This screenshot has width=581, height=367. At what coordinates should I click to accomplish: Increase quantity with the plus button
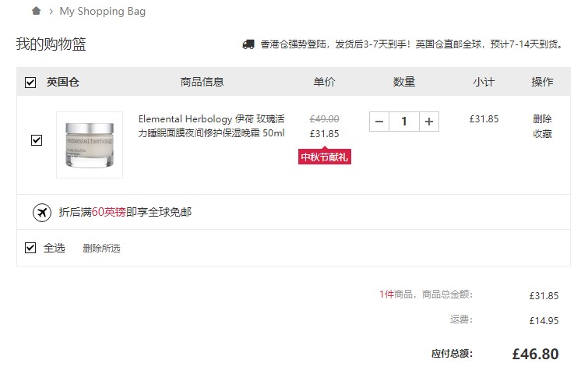(x=429, y=122)
